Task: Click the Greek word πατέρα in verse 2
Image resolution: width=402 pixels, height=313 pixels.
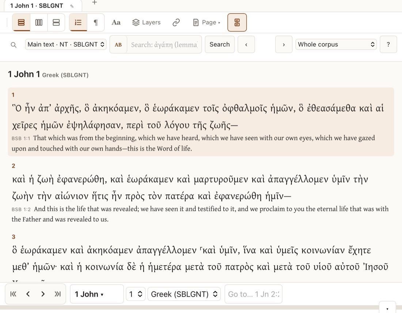Action: point(180,196)
